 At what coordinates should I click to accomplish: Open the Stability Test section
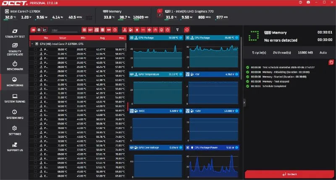(x=15, y=33)
